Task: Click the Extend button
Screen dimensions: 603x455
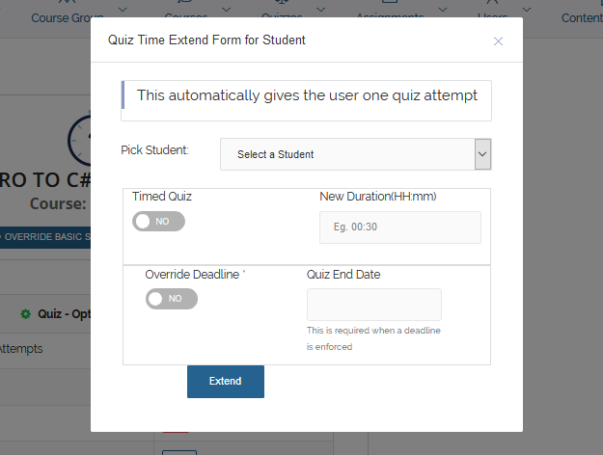Action: click(226, 381)
